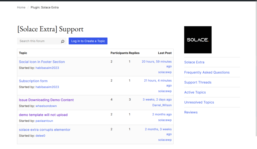The width and height of the screenshot is (257, 149).
Task: Open the 3 weeks, 2 days ago post
Action: point(157,100)
